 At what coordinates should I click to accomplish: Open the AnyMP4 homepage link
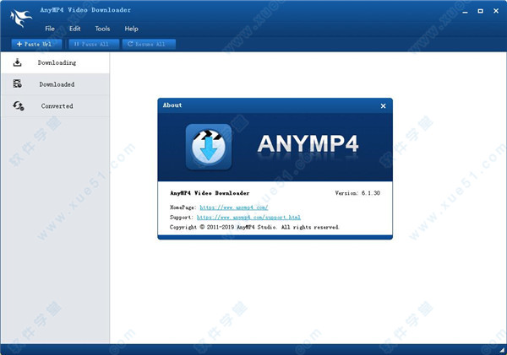click(234, 207)
